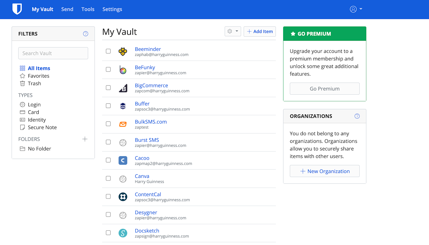Open the Cacoo vault entry
The image size is (429, 245).
tap(142, 158)
